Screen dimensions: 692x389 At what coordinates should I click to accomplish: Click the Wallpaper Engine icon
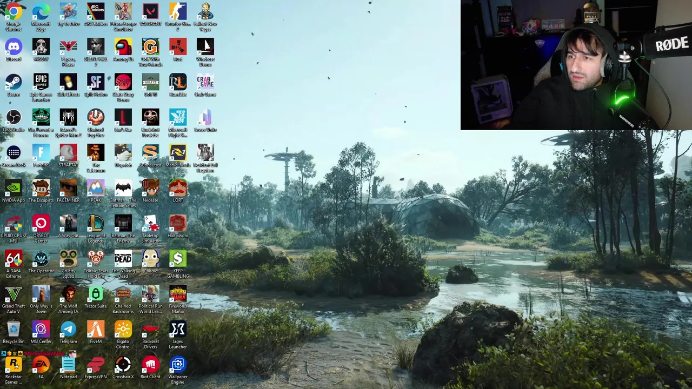[178, 365]
